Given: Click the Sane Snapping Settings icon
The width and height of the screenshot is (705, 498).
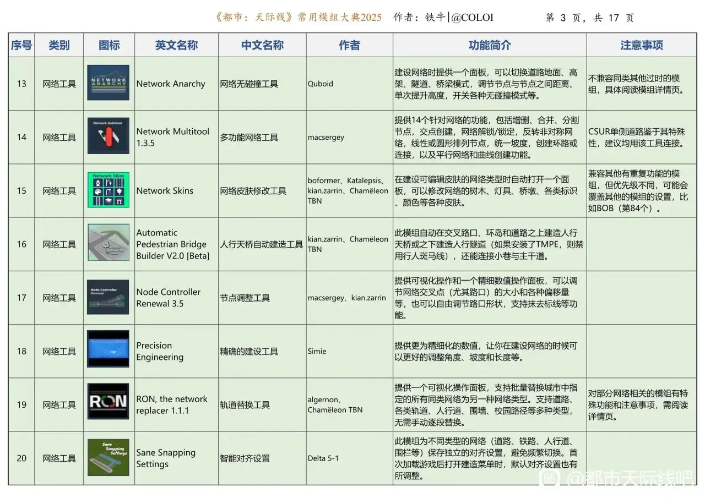Looking at the screenshot, I should coord(108,458).
